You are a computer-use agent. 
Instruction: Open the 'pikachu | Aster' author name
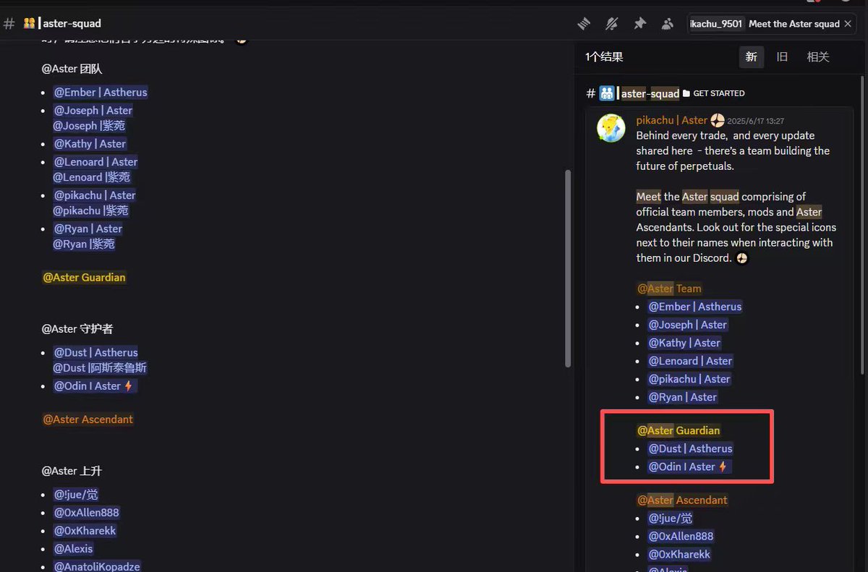tap(671, 120)
